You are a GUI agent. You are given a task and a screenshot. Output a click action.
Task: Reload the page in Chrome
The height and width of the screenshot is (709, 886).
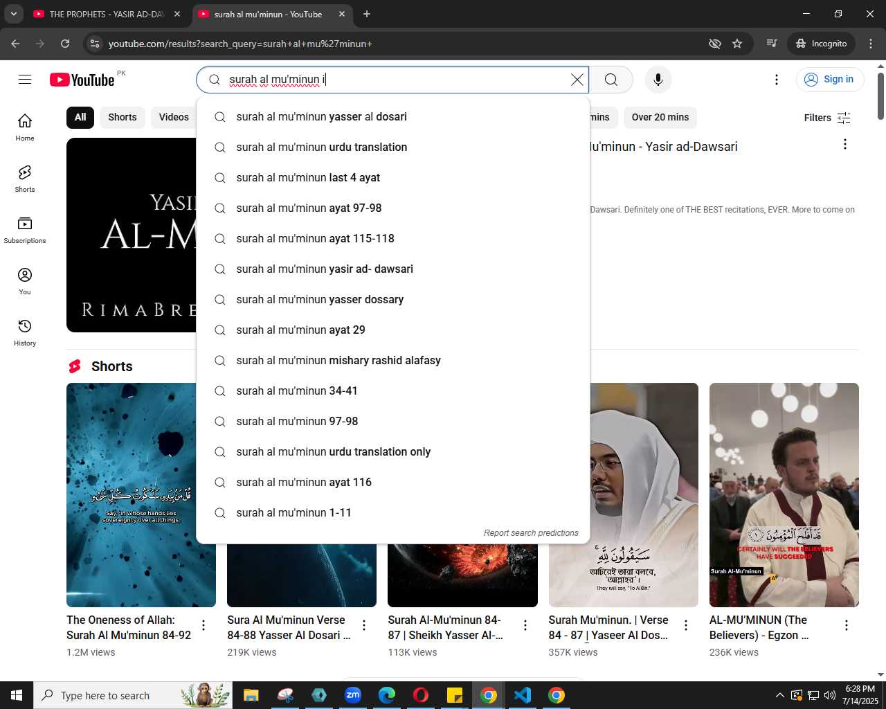pyautogui.click(x=65, y=44)
